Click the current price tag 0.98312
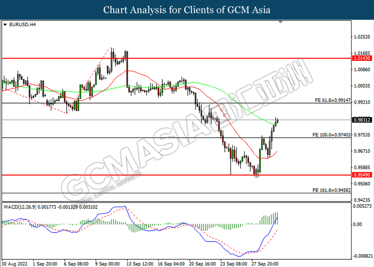The width and height of the screenshot is (374, 267). pyautogui.click(x=362, y=120)
